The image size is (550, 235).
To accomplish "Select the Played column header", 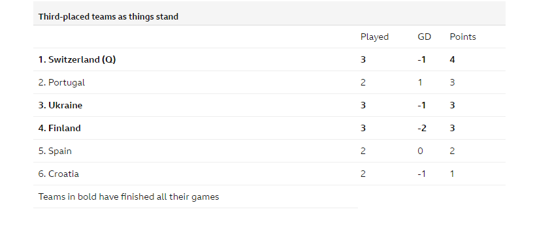I will click(375, 37).
